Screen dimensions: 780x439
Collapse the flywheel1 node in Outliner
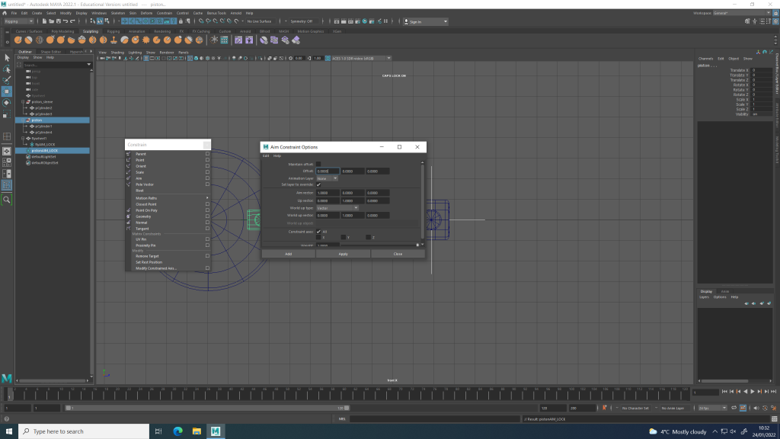pos(23,139)
